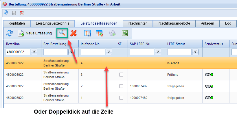Open the SAP LERF-Nr. filter menu

point(158,52)
